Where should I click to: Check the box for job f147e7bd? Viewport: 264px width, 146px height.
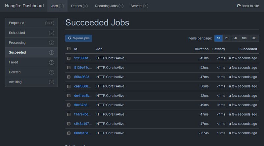[x=69, y=114]
